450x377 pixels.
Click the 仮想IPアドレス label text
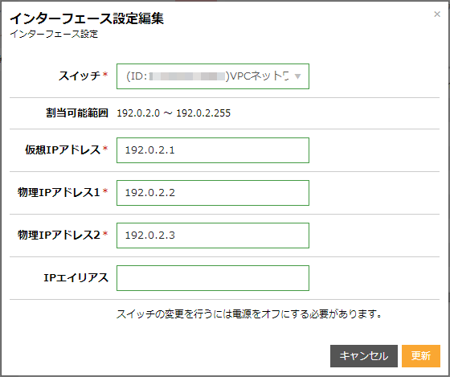(63, 150)
